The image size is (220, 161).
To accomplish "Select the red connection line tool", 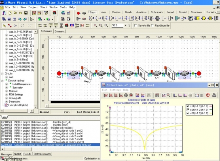I will coord(10,25).
